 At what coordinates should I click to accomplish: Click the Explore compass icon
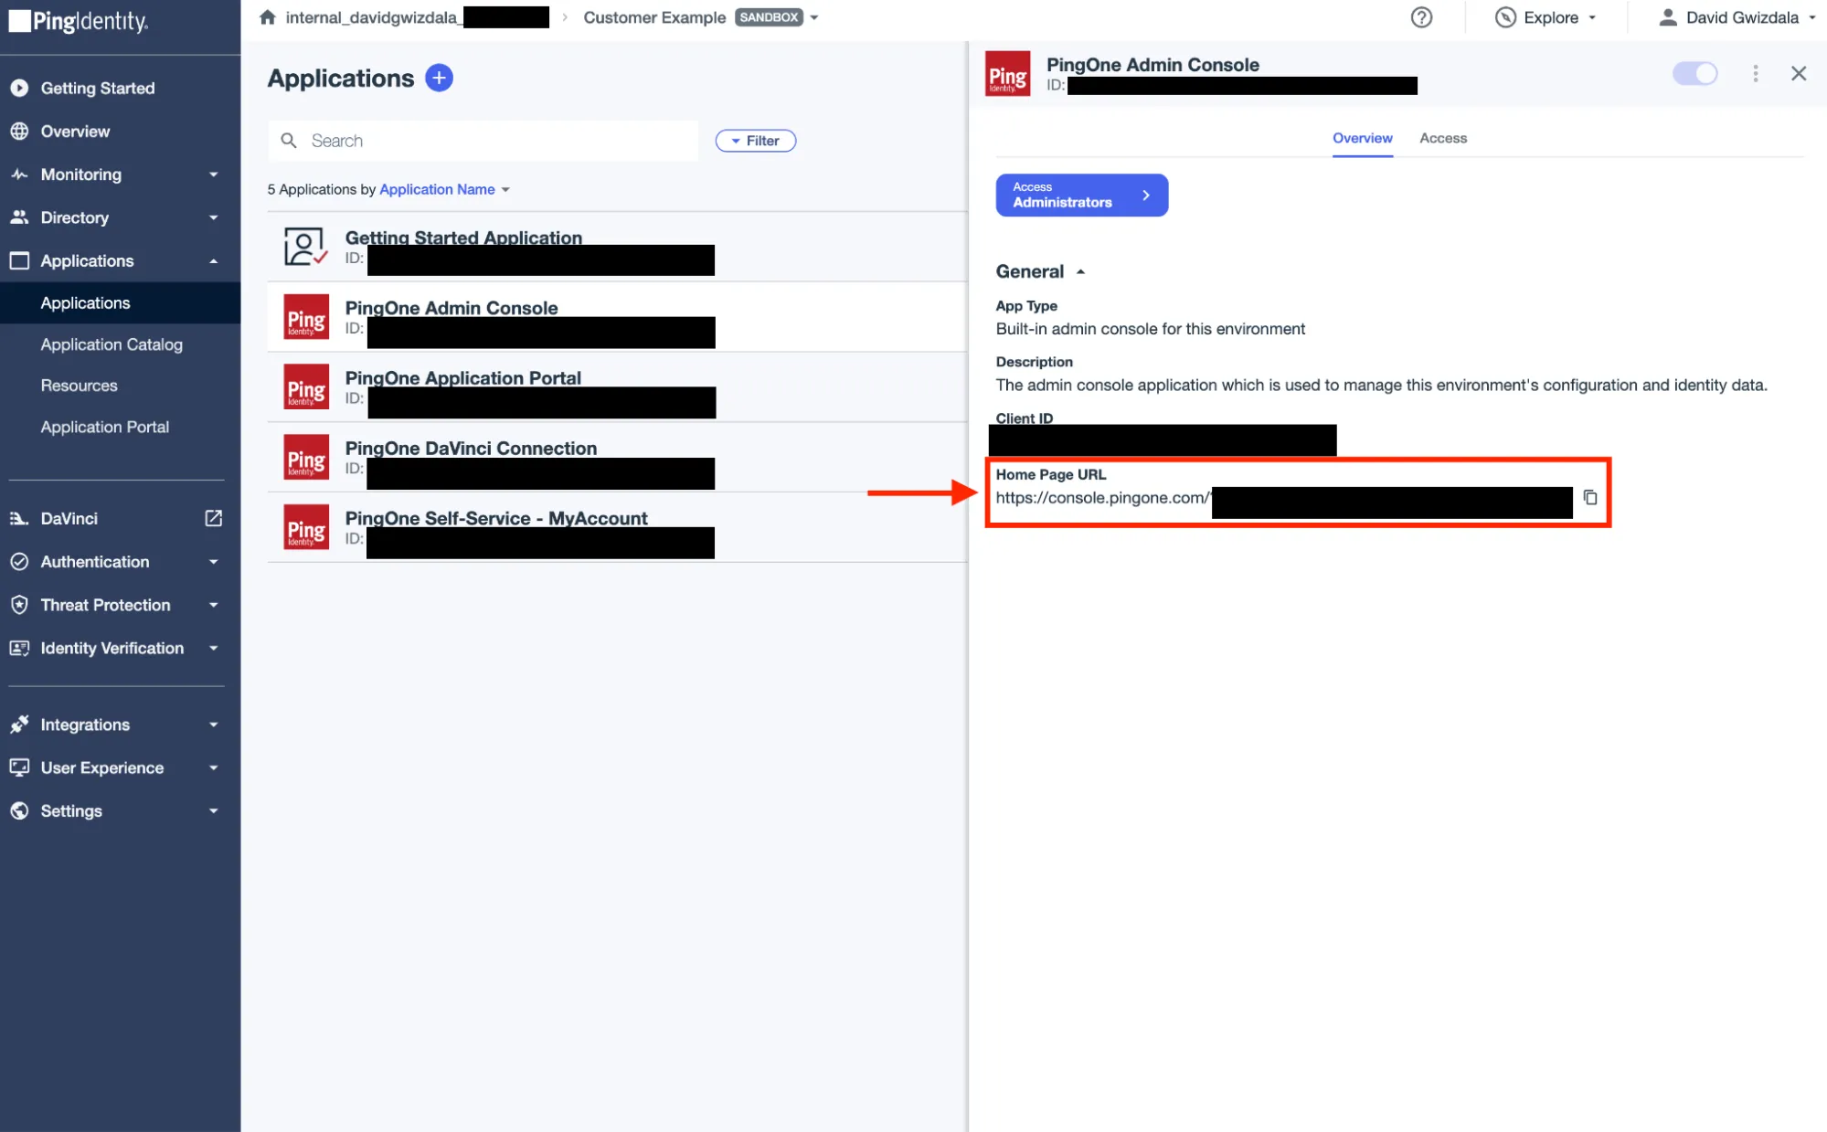click(1505, 17)
